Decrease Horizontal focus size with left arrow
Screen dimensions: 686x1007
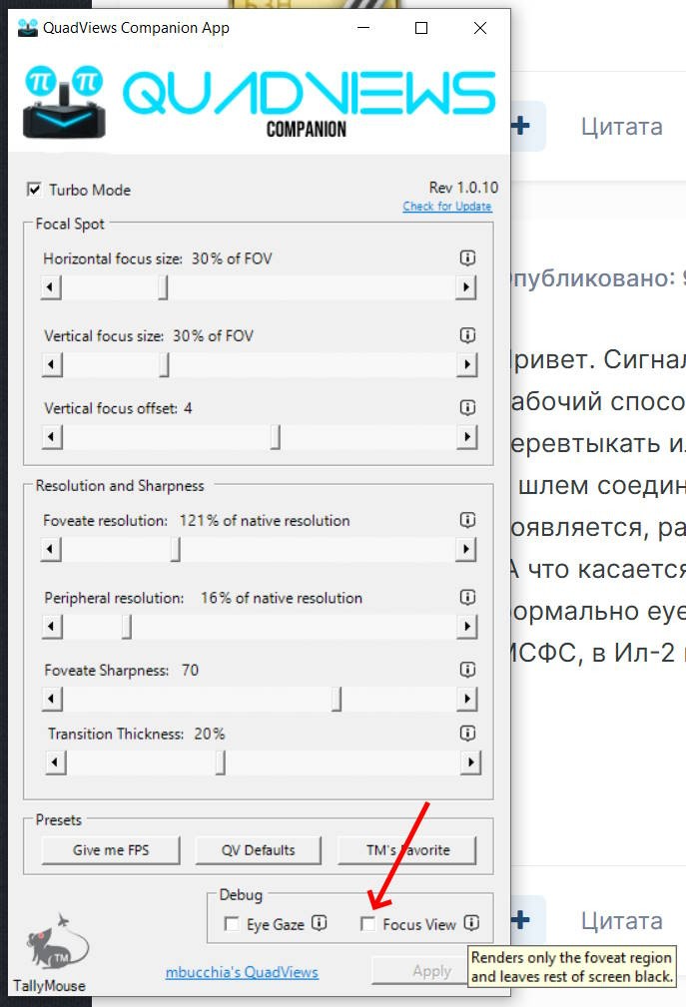point(51,287)
